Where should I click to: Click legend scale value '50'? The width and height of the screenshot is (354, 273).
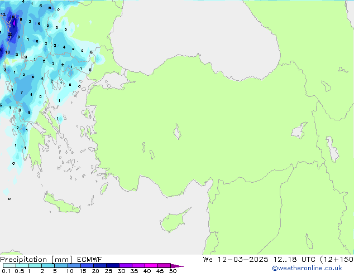point(173,271)
